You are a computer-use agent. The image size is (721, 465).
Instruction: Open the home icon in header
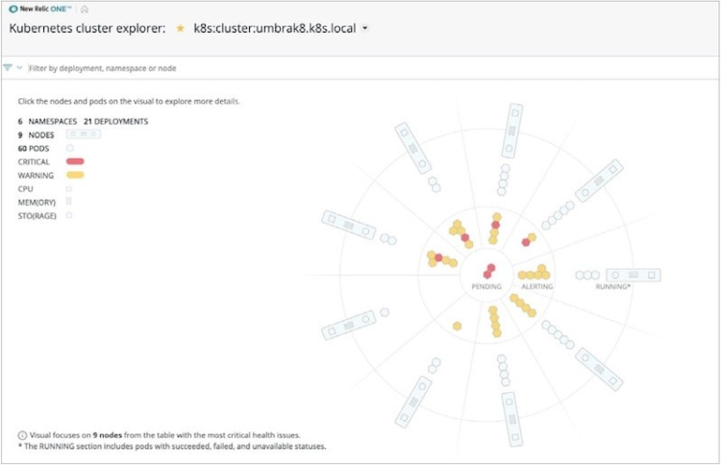(x=84, y=9)
